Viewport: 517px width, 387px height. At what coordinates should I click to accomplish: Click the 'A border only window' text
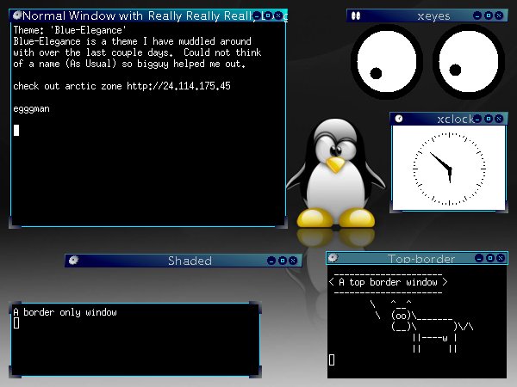[65, 312]
